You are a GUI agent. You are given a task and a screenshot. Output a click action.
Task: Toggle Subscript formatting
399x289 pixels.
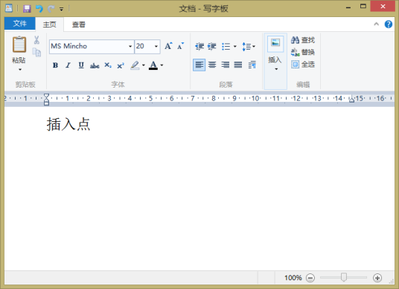coord(108,65)
